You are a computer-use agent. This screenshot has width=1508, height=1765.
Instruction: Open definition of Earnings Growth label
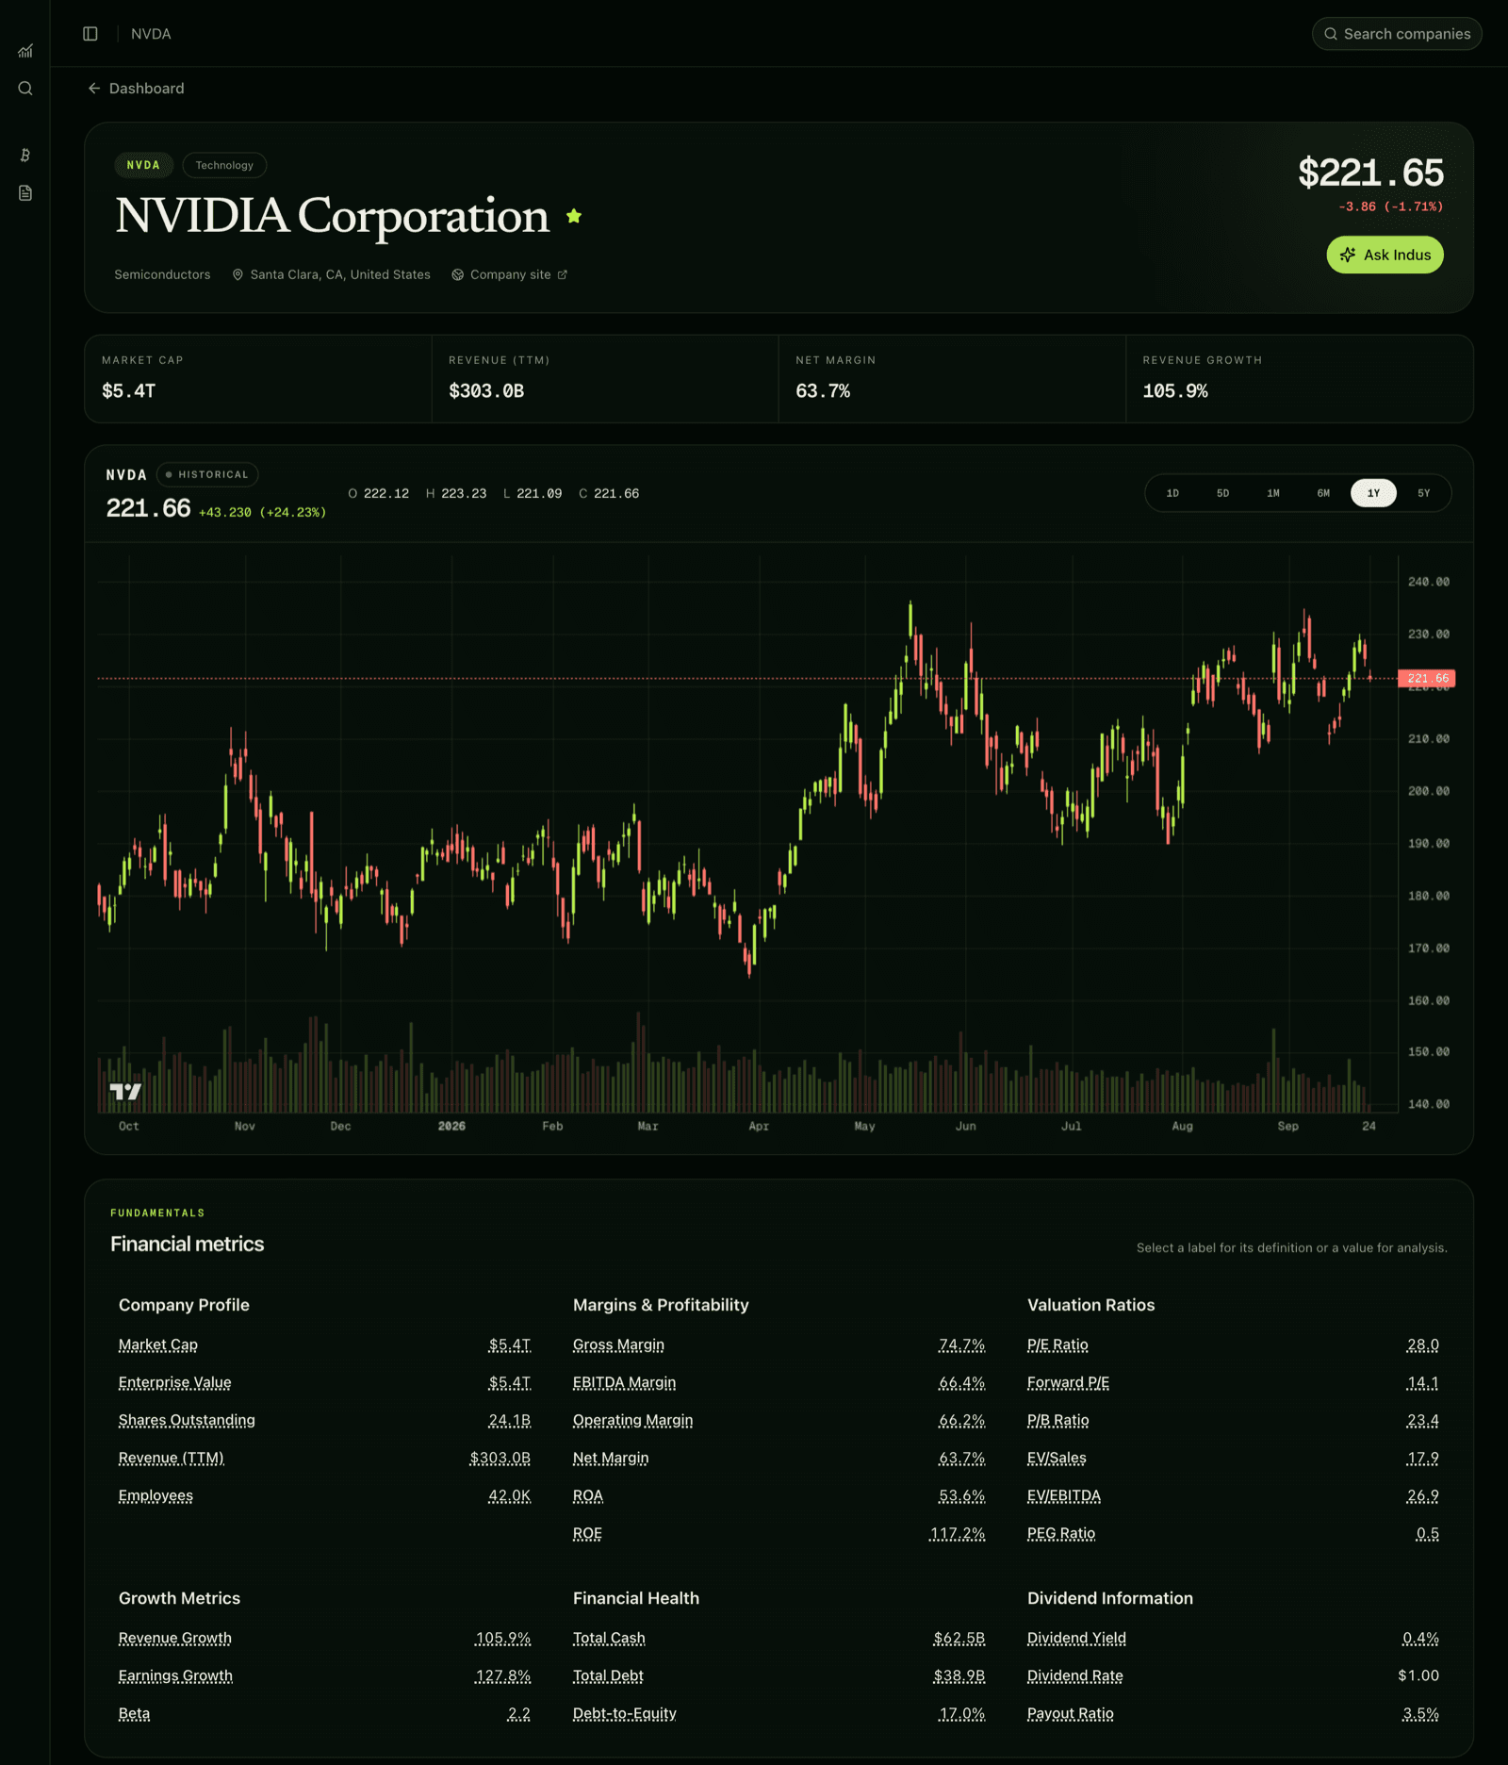(x=175, y=1676)
